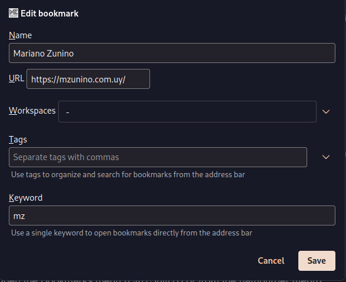The width and height of the screenshot is (346, 282).
Task: Expand the Workspaces chevron arrow
Action: (x=326, y=112)
